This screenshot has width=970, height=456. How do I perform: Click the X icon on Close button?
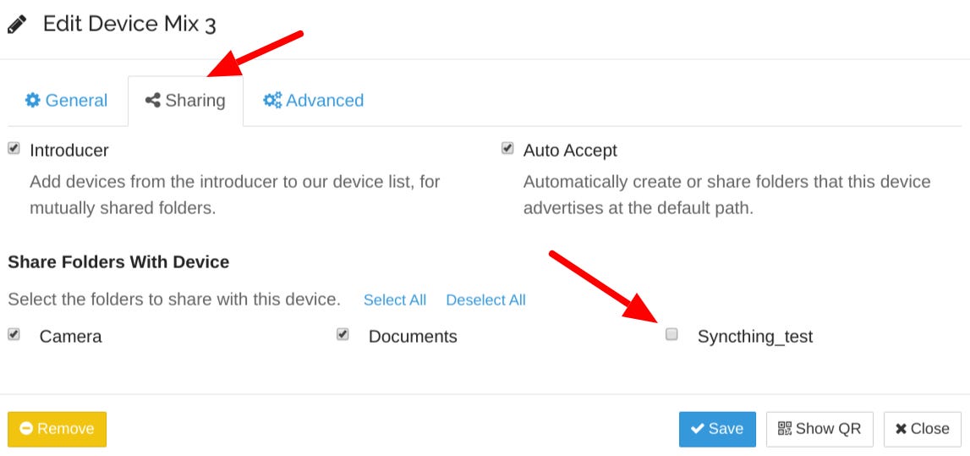[x=901, y=429]
